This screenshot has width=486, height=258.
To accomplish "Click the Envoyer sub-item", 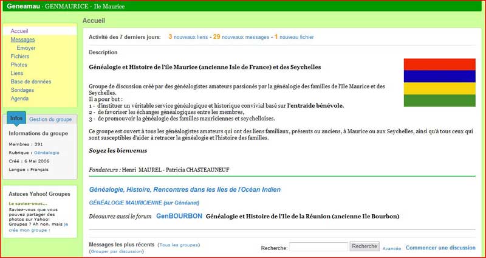I will pos(26,48).
